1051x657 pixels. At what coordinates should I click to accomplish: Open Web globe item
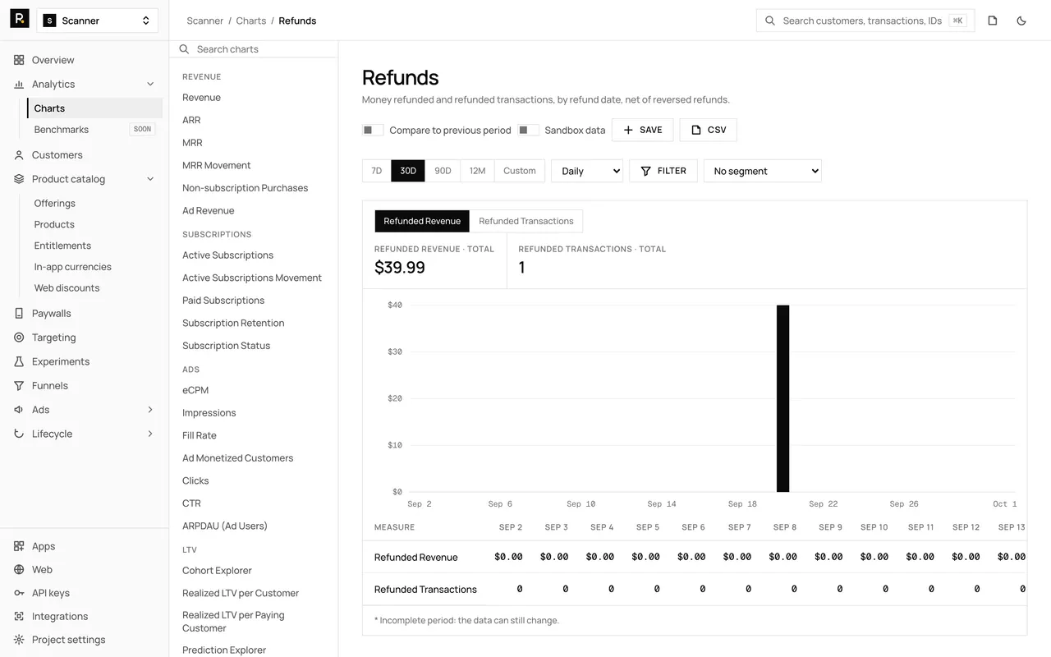tap(42, 570)
